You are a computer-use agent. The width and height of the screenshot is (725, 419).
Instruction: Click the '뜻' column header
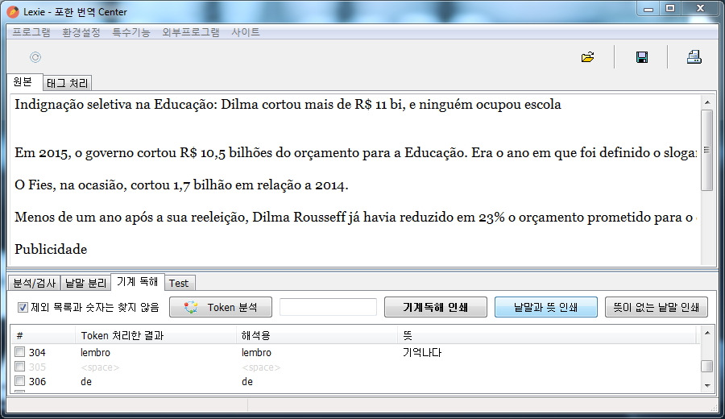(547, 335)
